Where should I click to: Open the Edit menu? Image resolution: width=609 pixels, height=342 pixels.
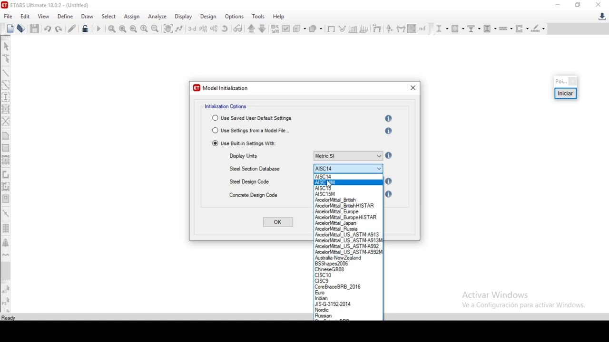pos(25,17)
